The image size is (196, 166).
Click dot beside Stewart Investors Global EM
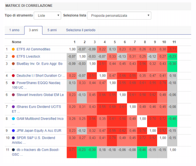point(13,95)
